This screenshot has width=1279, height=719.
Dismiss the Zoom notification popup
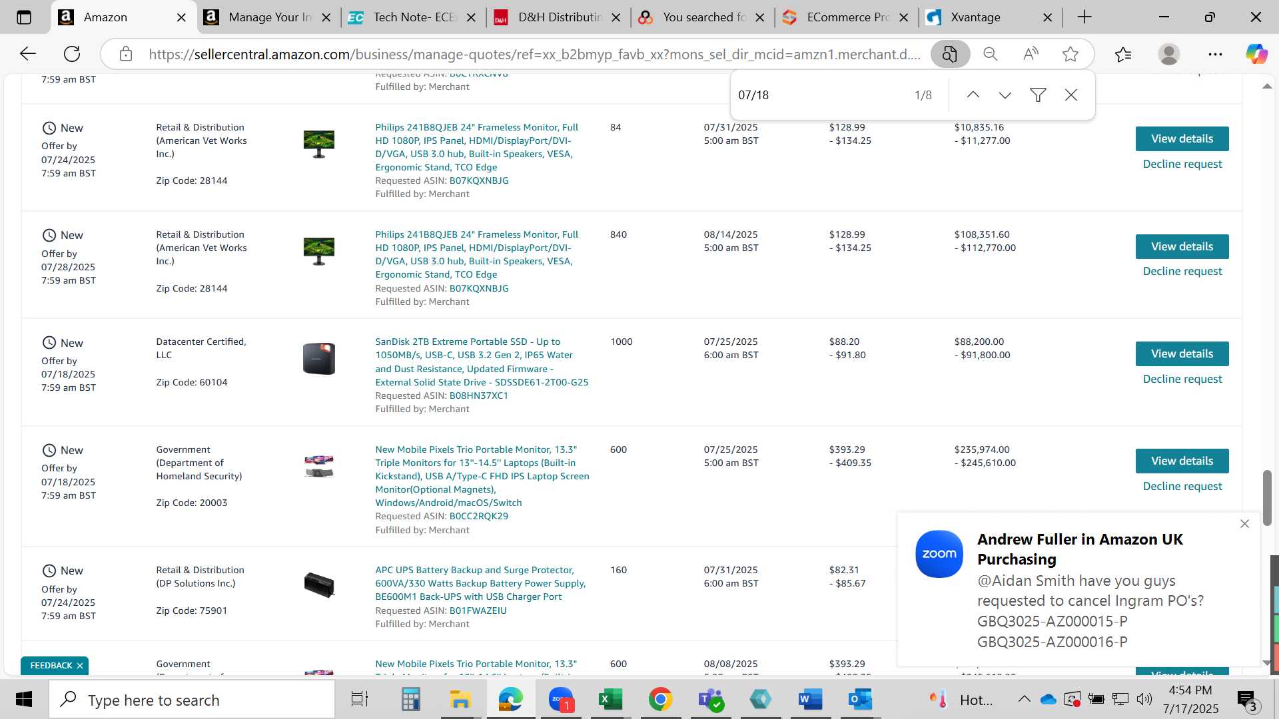tap(1245, 524)
